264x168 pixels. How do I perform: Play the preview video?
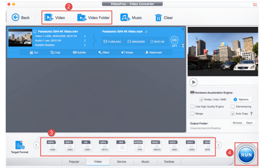[x=193, y=82]
